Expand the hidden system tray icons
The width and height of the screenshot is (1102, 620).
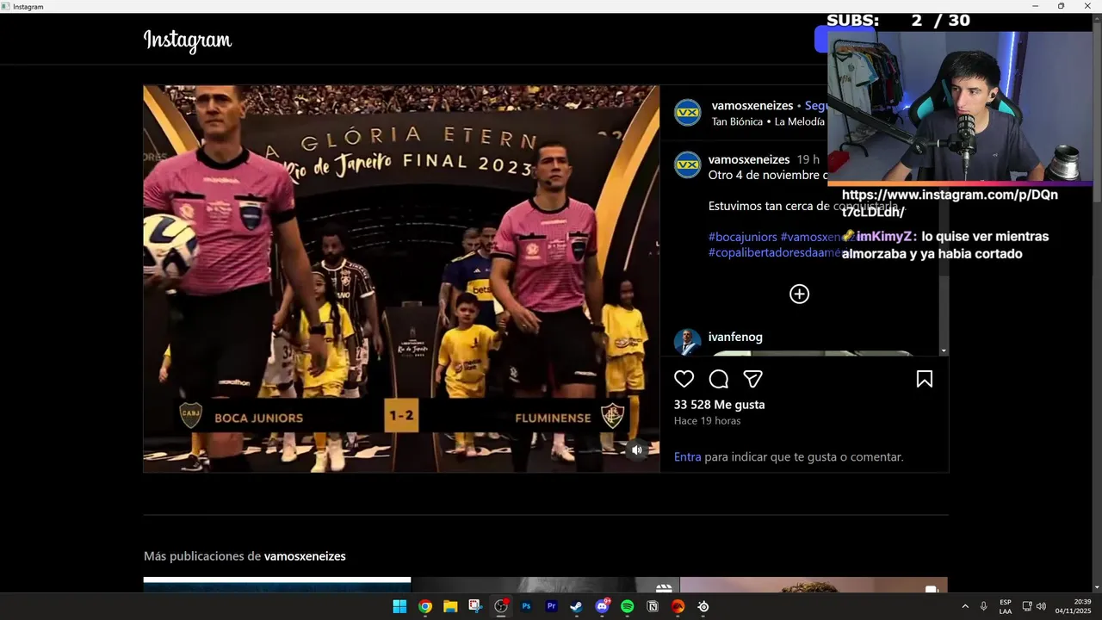(964, 606)
